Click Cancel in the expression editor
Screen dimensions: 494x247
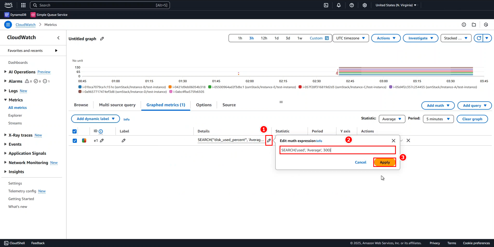point(360,162)
